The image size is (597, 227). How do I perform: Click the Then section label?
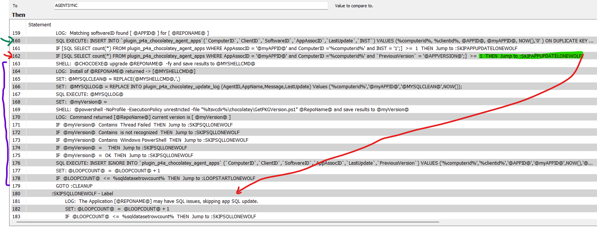coord(18,15)
